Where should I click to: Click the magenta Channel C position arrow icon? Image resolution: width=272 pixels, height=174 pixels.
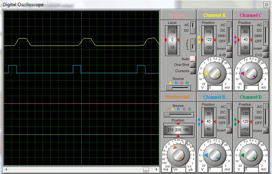pos(235,40)
